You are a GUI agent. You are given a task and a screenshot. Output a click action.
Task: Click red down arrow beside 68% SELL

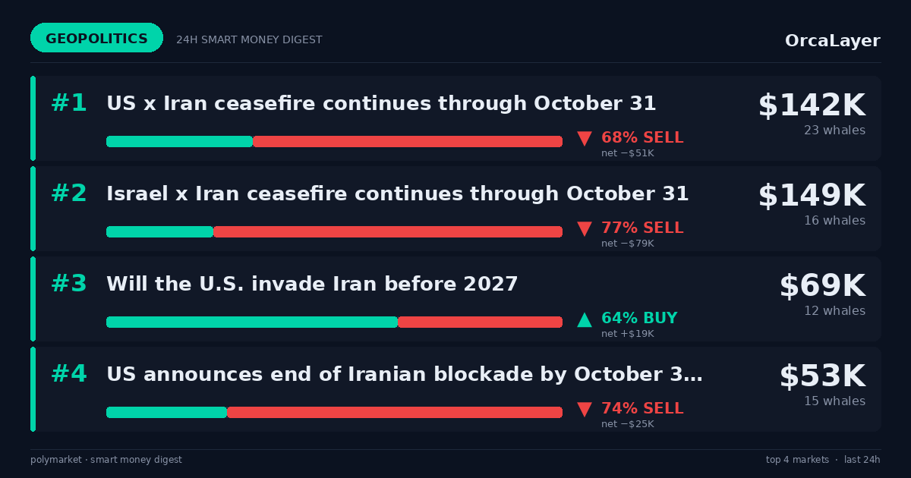tap(585, 138)
